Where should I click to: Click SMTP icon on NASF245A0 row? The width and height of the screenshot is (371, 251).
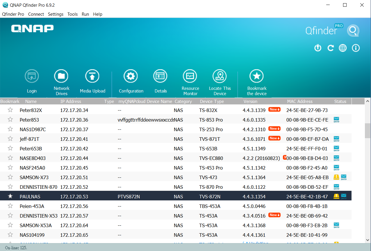point(336,168)
